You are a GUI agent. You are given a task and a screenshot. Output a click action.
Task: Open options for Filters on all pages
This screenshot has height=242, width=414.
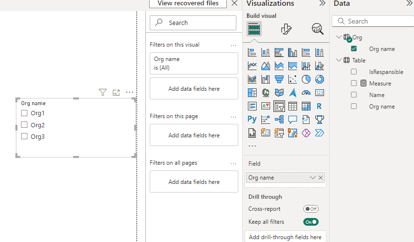233,164
